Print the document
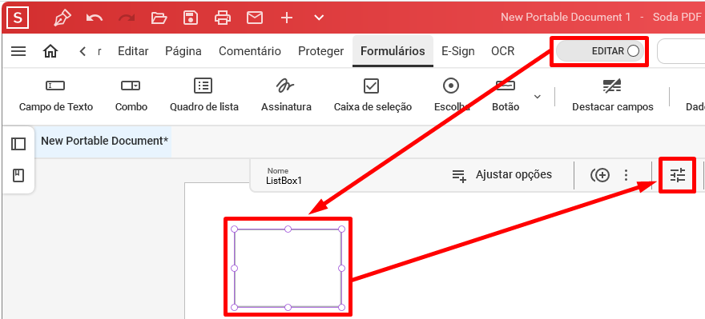 pos(223,18)
